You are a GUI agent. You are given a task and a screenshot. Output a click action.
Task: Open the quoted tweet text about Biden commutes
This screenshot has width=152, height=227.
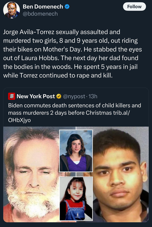pos(75,113)
